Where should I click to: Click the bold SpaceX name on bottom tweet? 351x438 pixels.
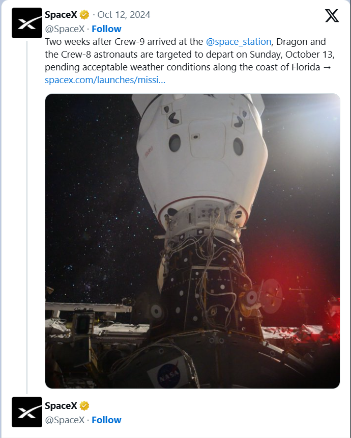click(61, 406)
